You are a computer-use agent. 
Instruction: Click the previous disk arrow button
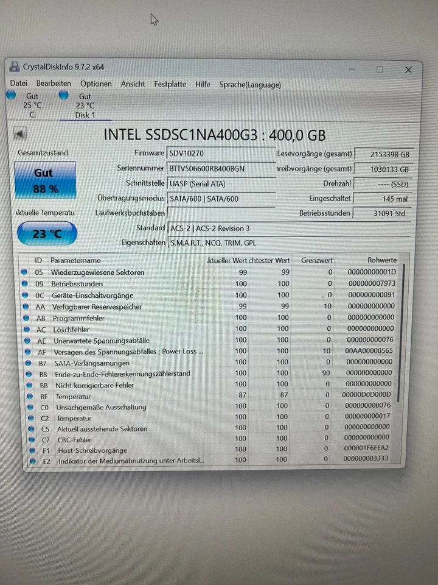[20, 133]
